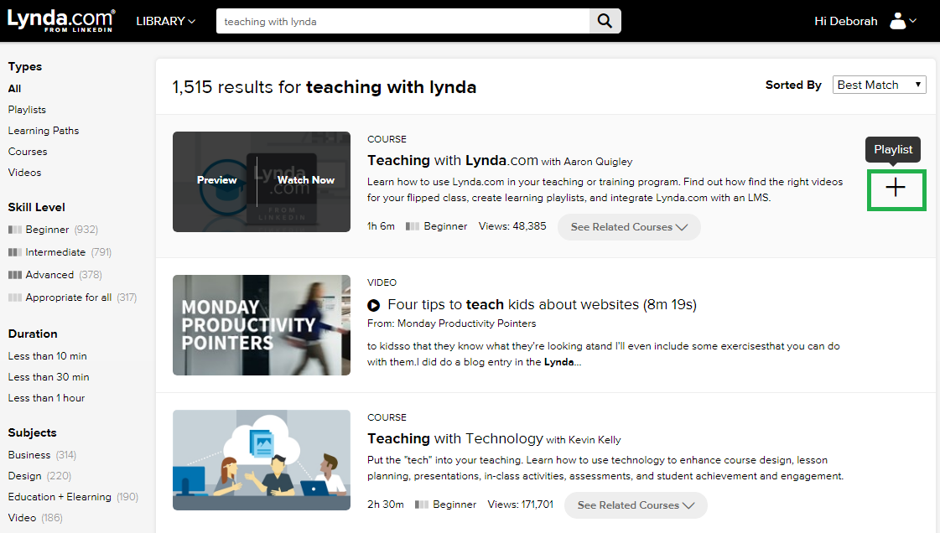Screen dimensions: 940x533
Task: Filter by Intermediate skill level
Action: point(60,252)
